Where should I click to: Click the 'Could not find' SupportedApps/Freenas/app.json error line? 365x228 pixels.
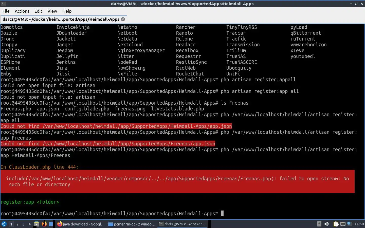108,144
